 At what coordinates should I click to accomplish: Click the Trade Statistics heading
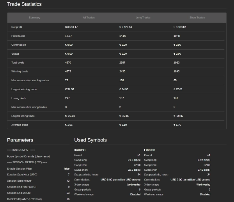point(24,4)
